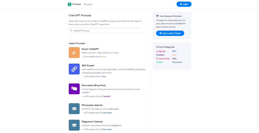The height and width of the screenshot is (133, 259).
Task: Select Fun in Prompt Categories
Action: point(174,55)
